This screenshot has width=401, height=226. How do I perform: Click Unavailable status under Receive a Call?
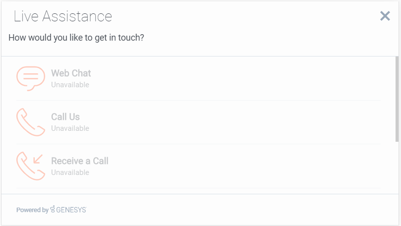pos(70,172)
